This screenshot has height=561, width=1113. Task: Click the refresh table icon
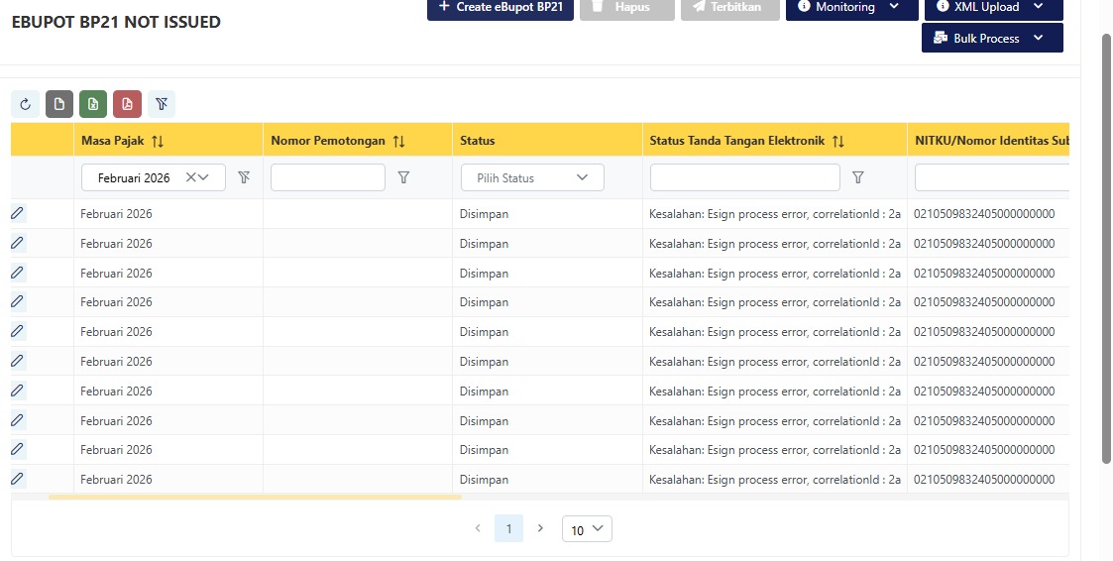[x=25, y=104]
